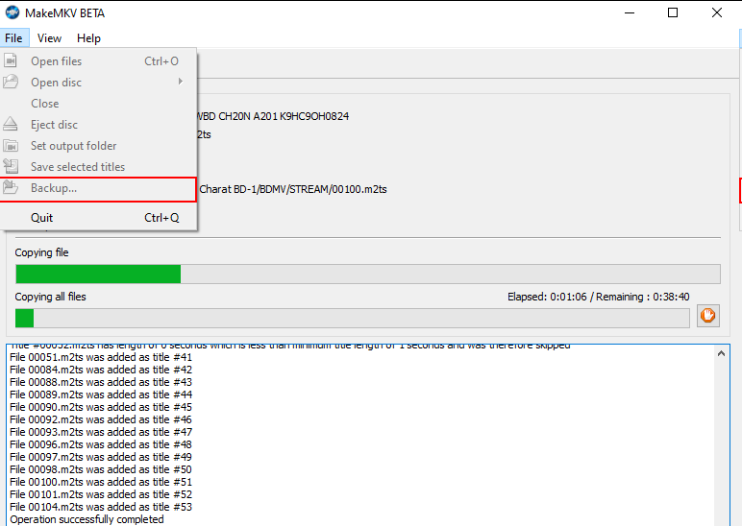Select the Open files menu entry
The width and height of the screenshot is (742, 526).
pyautogui.click(x=98, y=61)
